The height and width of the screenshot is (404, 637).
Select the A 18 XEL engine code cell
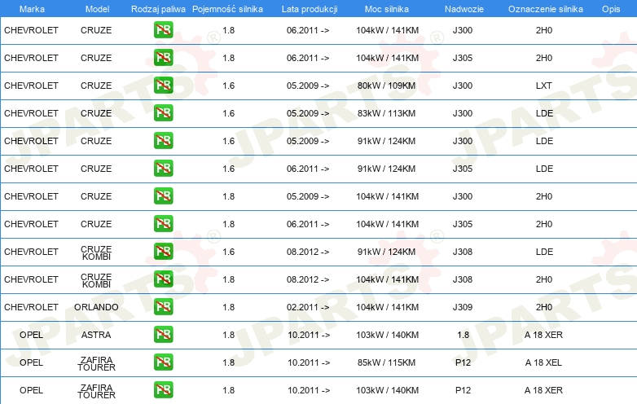coord(543,362)
